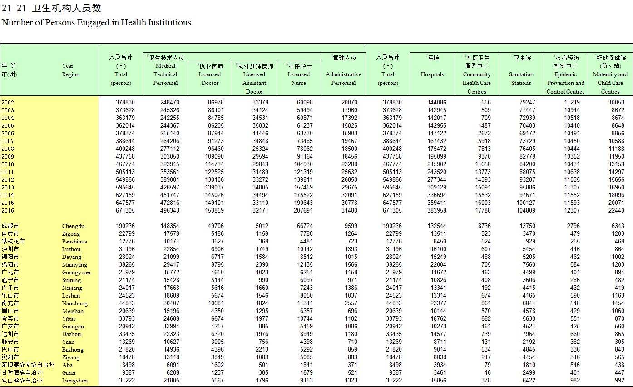Click Chengdu administrative personnel value 9599
Viewport: 633px width, 387px height.
[x=351, y=226]
